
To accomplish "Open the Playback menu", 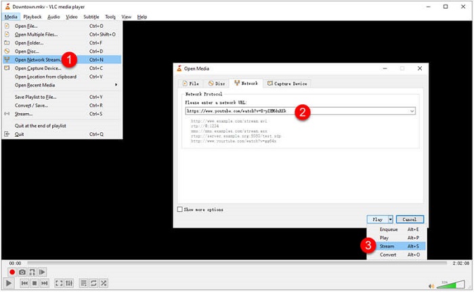I will pyautogui.click(x=33, y=17).
